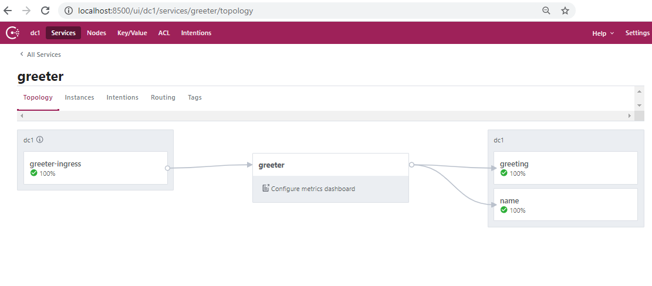The image size is (652, 286).
Task: Click the Consul logo icon
Action: point(12,33)
